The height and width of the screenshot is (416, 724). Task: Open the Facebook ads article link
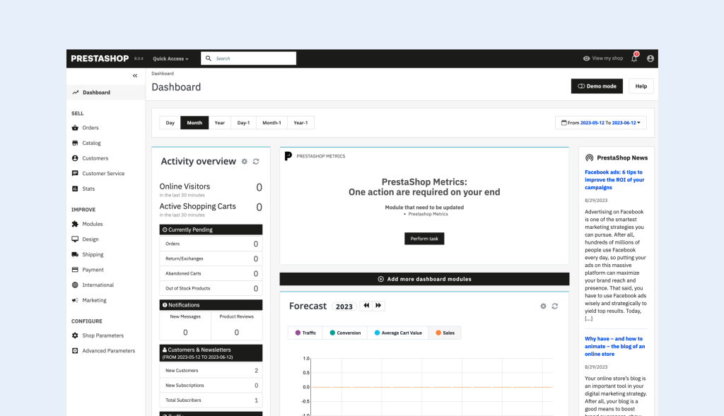[x=614, y=179]
